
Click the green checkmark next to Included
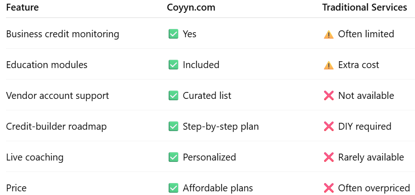point(173,65)
